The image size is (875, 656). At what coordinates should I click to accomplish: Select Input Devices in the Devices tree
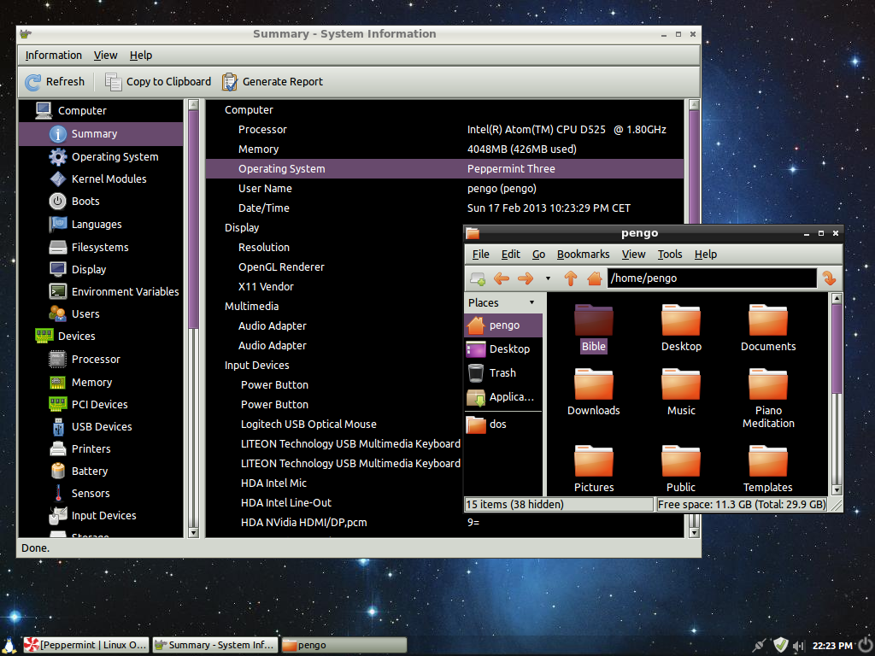tap(101, 515)
